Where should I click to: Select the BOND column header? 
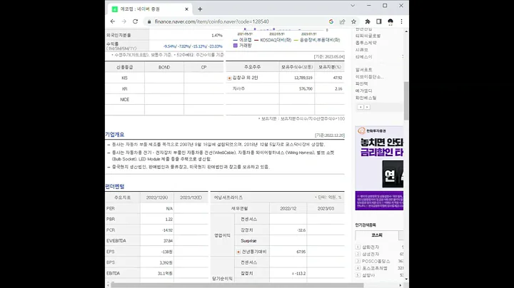tap(164, 67)
